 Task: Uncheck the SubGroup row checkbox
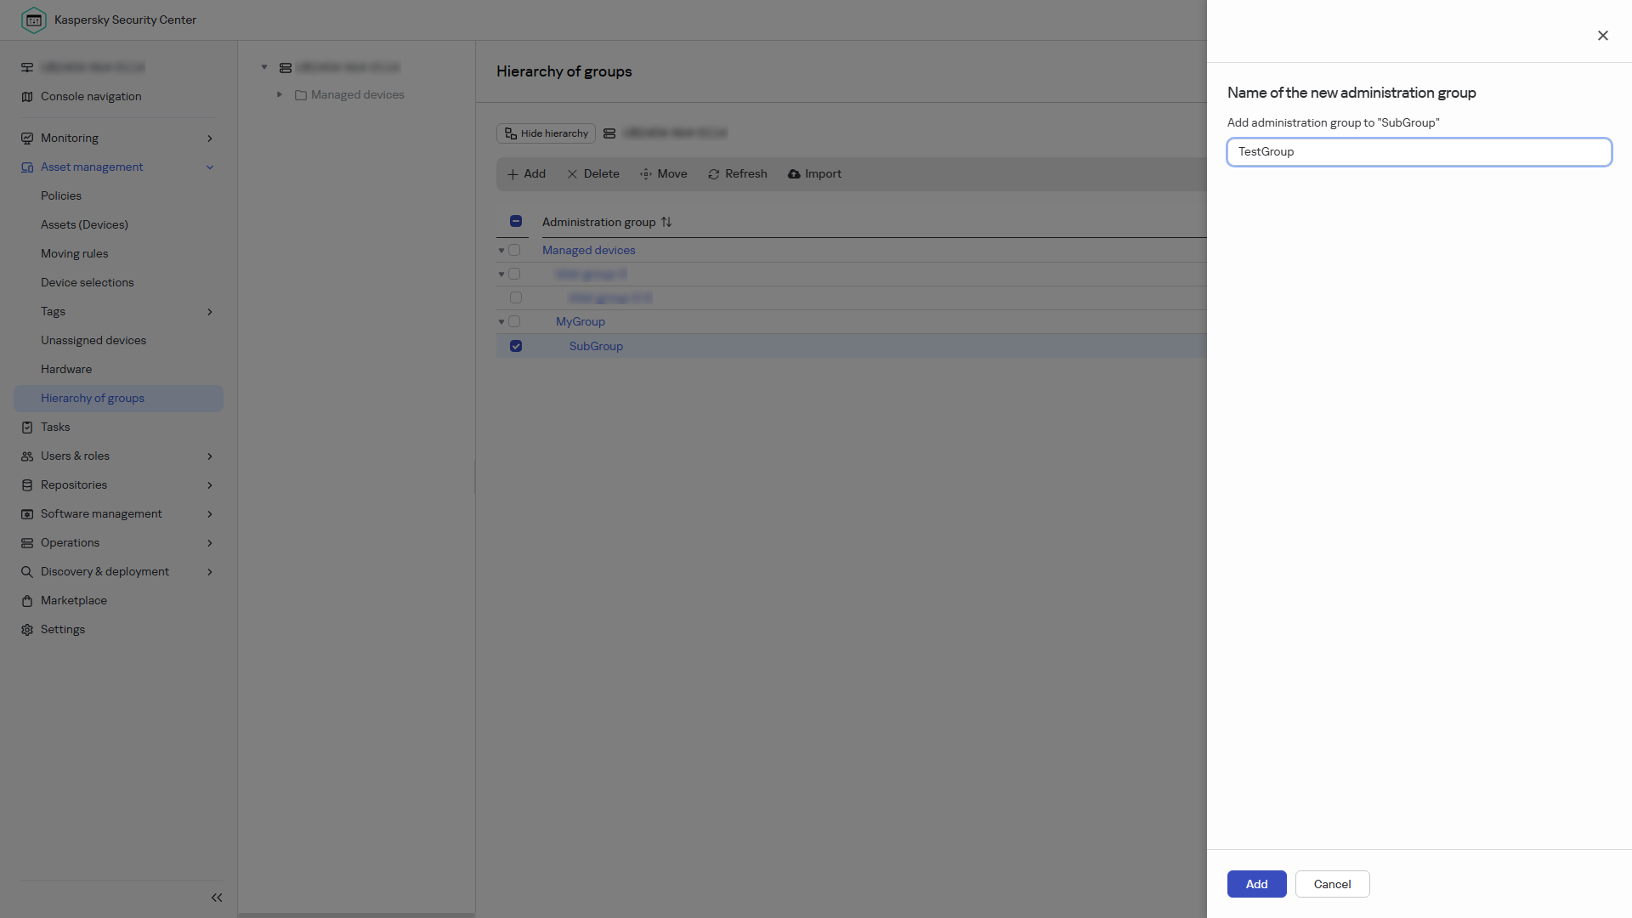coord(516,346)
